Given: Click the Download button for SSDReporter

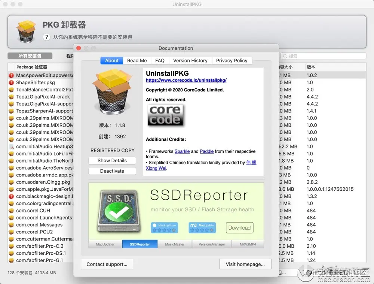Looking at the screenshot, I should click(239, 228).
